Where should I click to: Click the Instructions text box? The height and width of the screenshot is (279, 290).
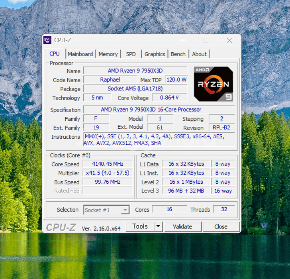[x=159, y=139]
